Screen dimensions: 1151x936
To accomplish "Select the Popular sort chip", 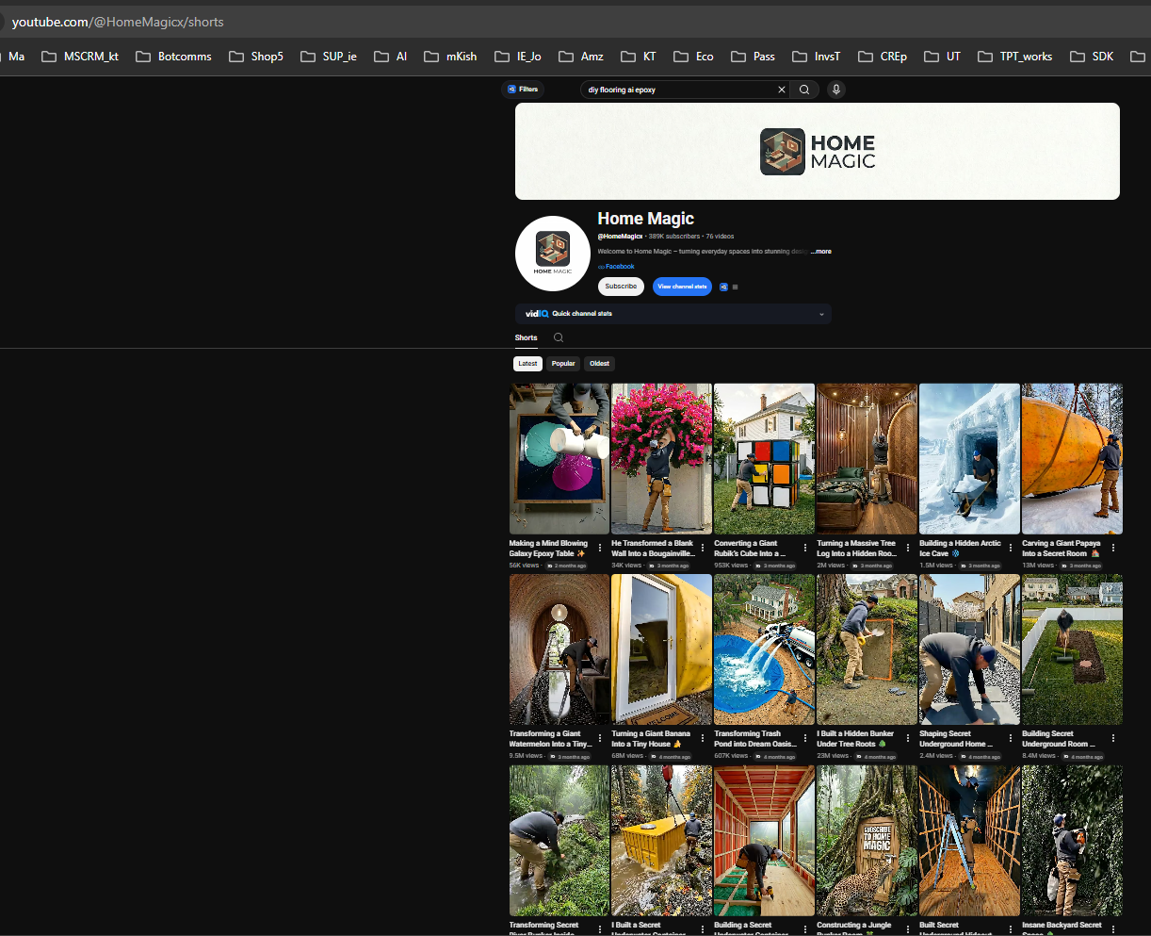I will (563, 364).
